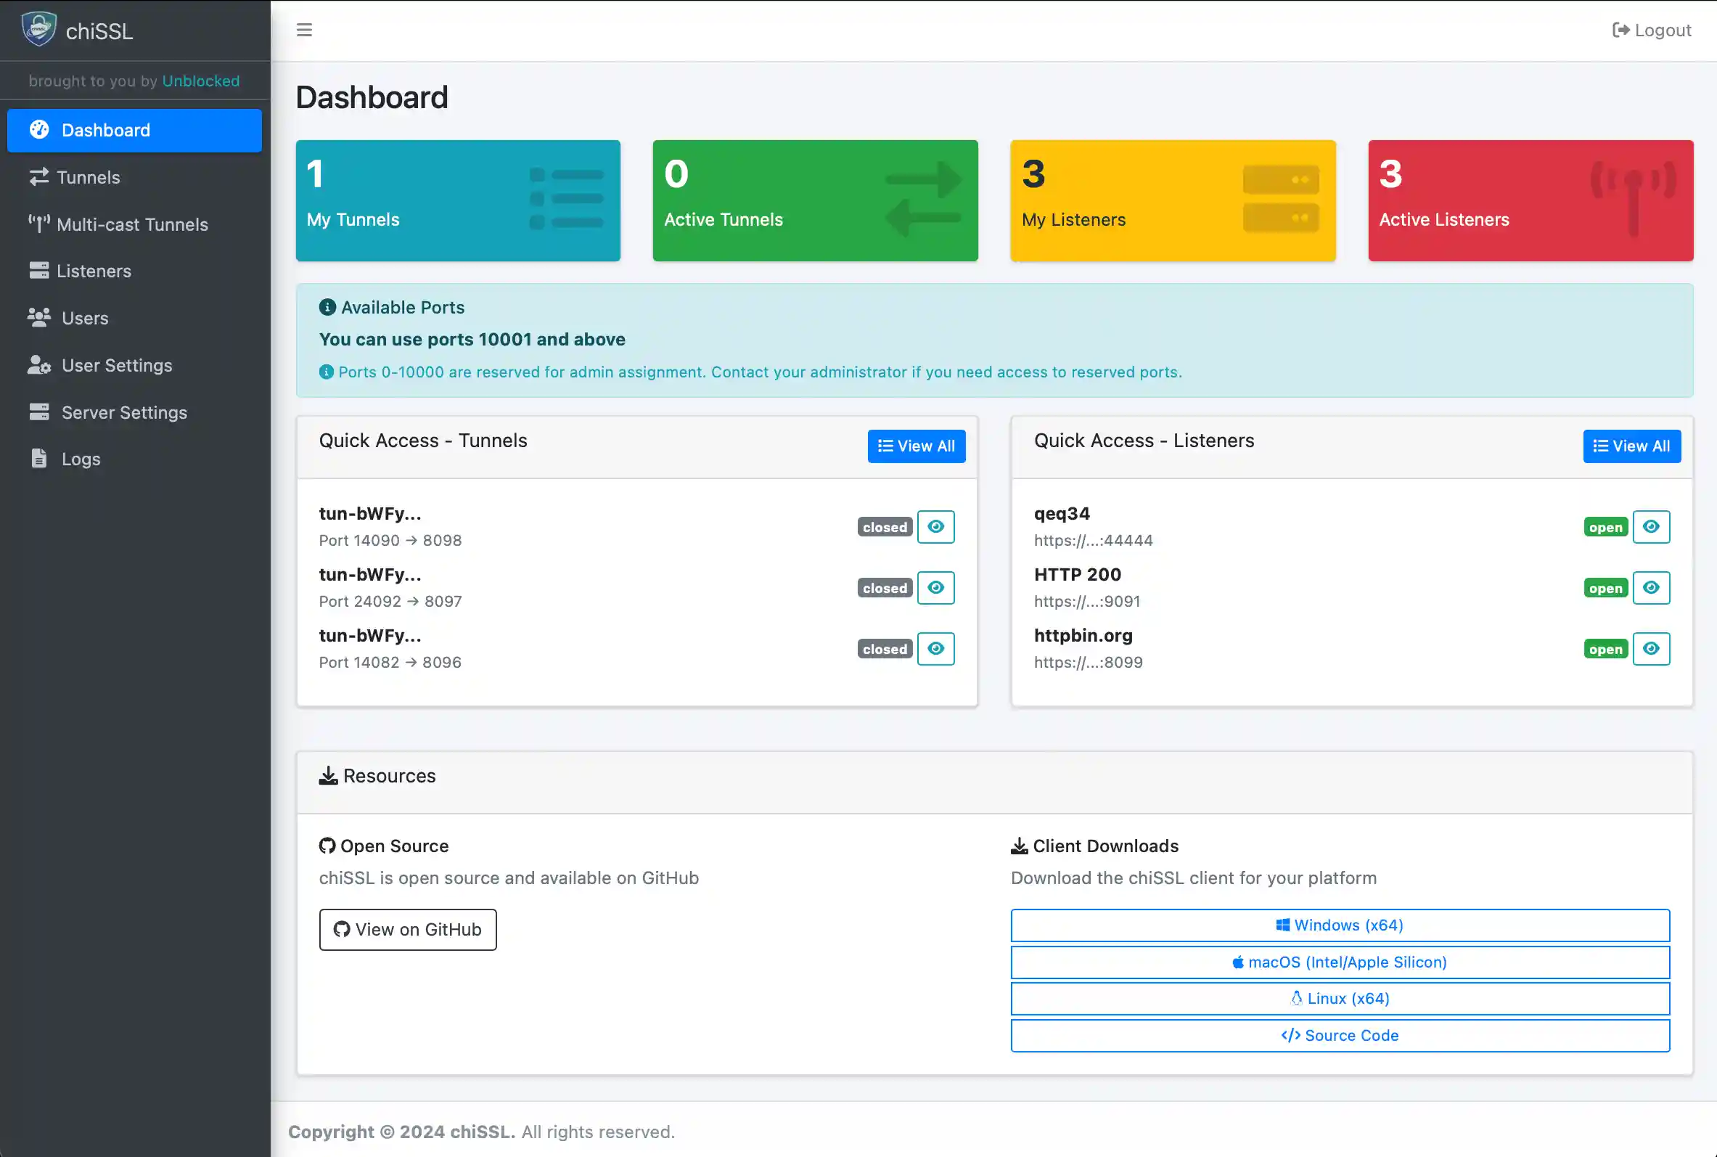This screenshot has width=1717, height=1157.
Task: Click the Listeners server icon
Action: tap(39, 271)
